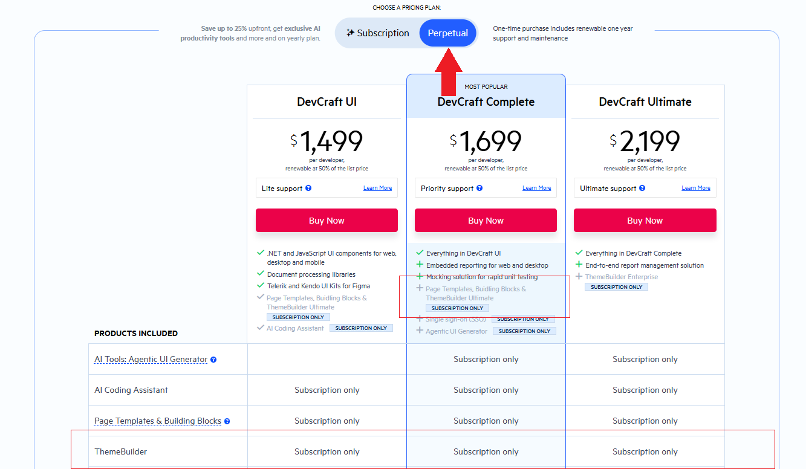Select the Perpetual pricing option

[x=448, y=33]
